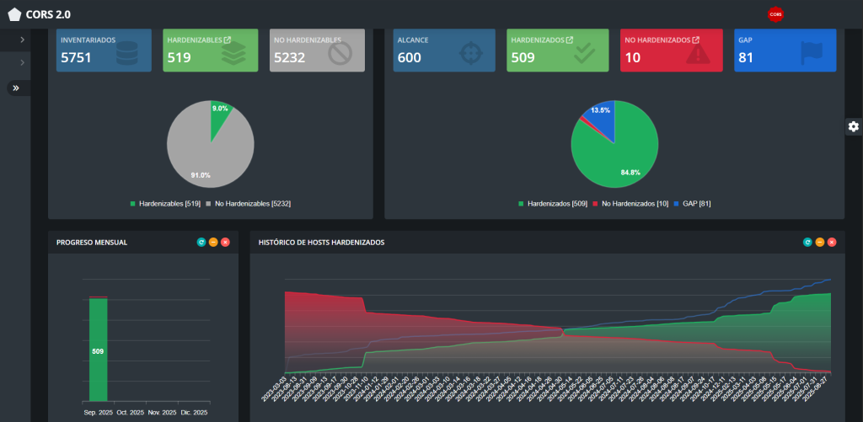Open No Hardenizados external link icon
863x422 pixels.
point(695,40)
